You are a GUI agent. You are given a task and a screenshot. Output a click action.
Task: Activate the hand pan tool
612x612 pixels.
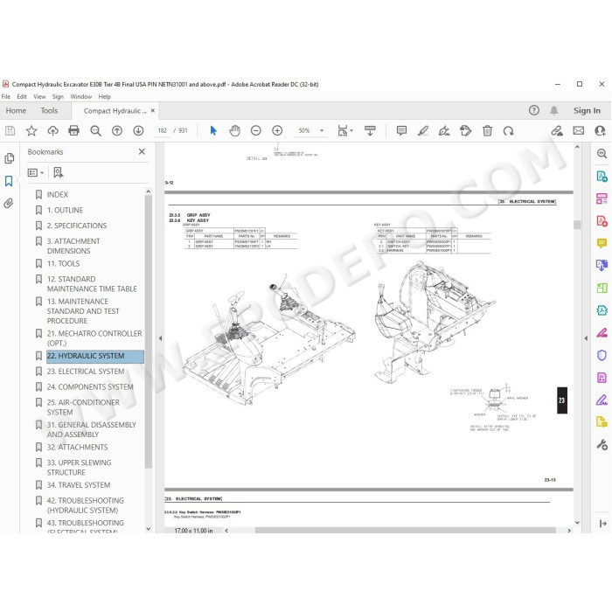(x=234, y=131)
